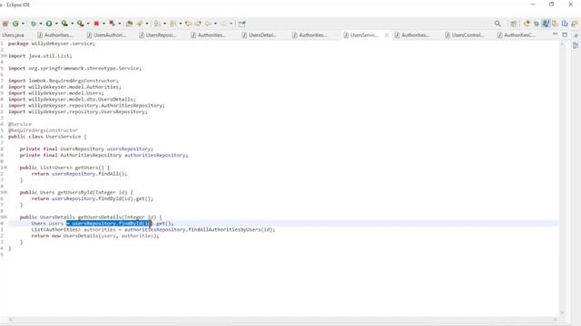Minimize the editor area with the small bar icon

(555, 34)
